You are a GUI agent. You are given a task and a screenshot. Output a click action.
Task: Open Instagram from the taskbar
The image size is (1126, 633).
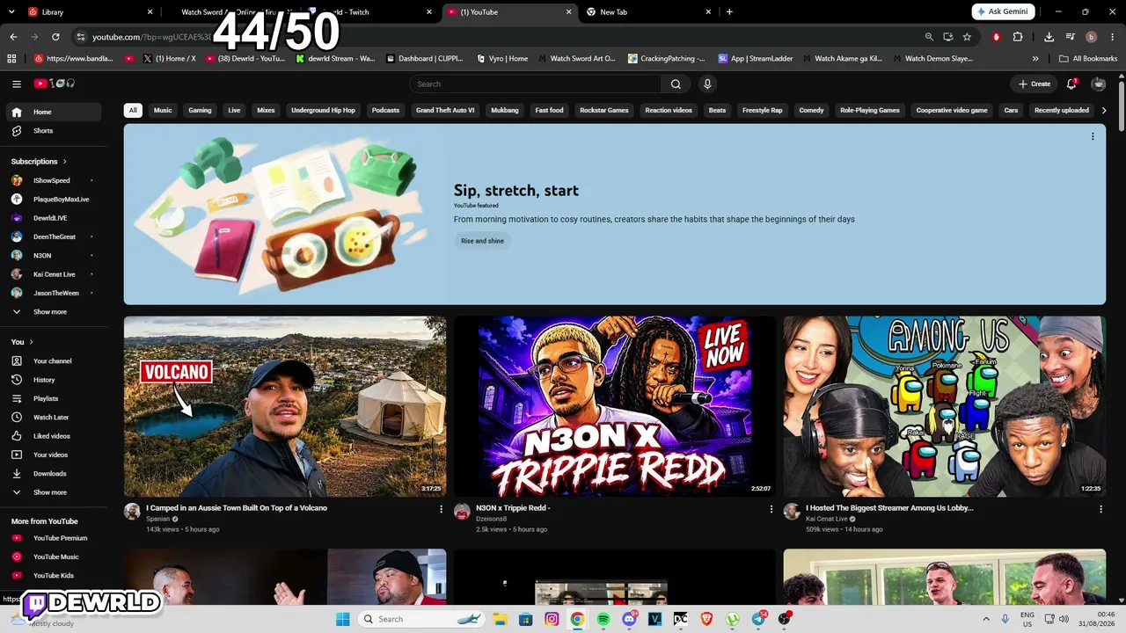coord(552,619)
